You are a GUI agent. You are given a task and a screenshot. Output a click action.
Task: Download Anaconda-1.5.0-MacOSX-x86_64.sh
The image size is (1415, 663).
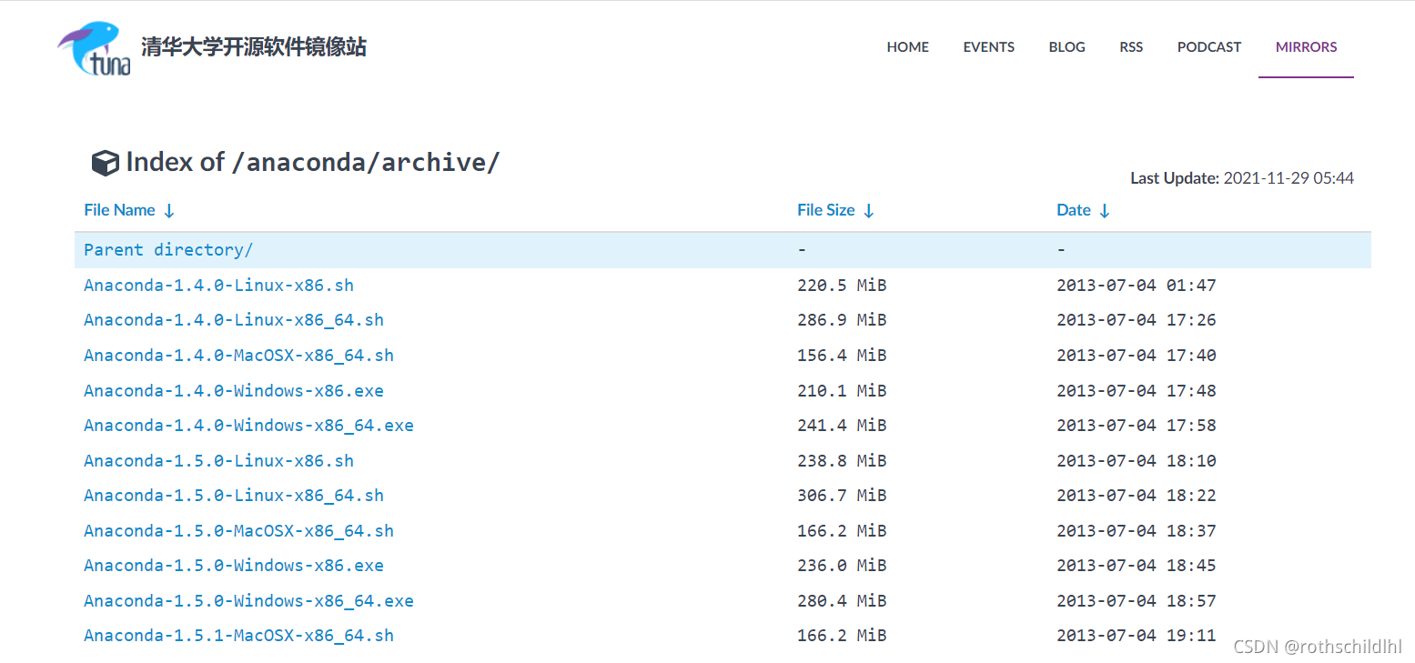pyautogui.click(x=238, y=530)
